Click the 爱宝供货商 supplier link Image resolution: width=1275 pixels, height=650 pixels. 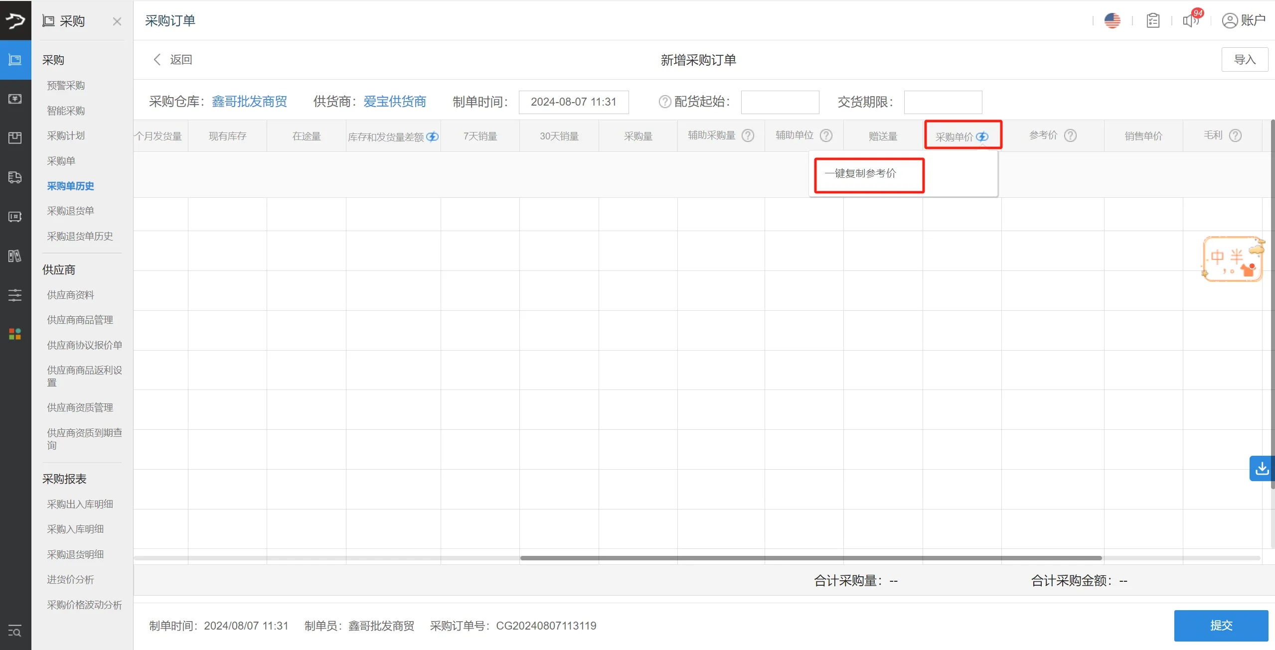[x=394, y=102]
